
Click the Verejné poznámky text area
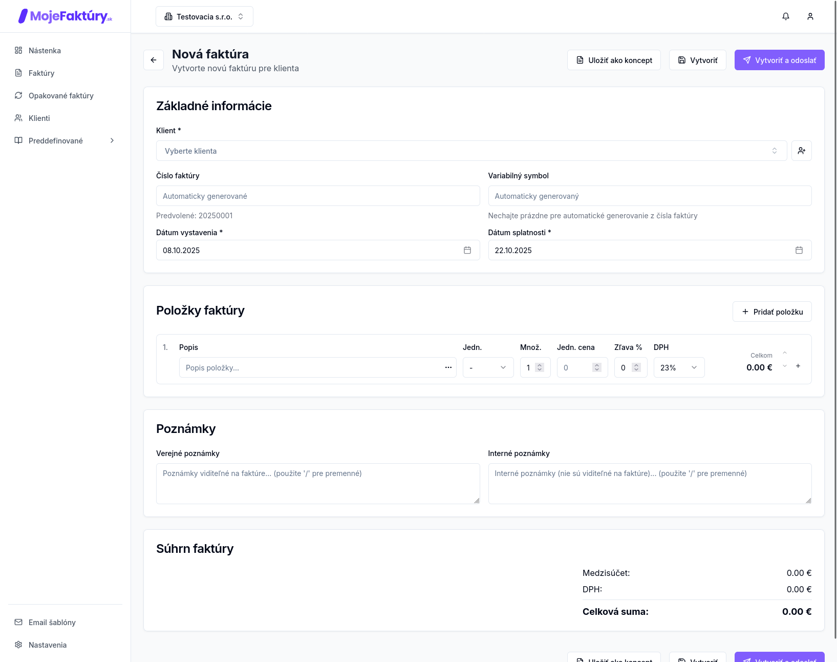317,483
